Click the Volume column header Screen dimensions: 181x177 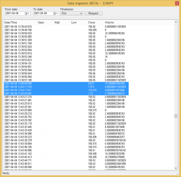coord(116,23)
